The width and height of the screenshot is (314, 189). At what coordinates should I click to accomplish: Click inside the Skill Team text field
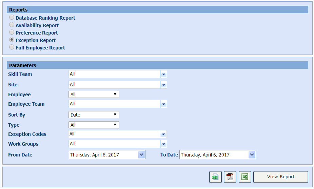114,74
